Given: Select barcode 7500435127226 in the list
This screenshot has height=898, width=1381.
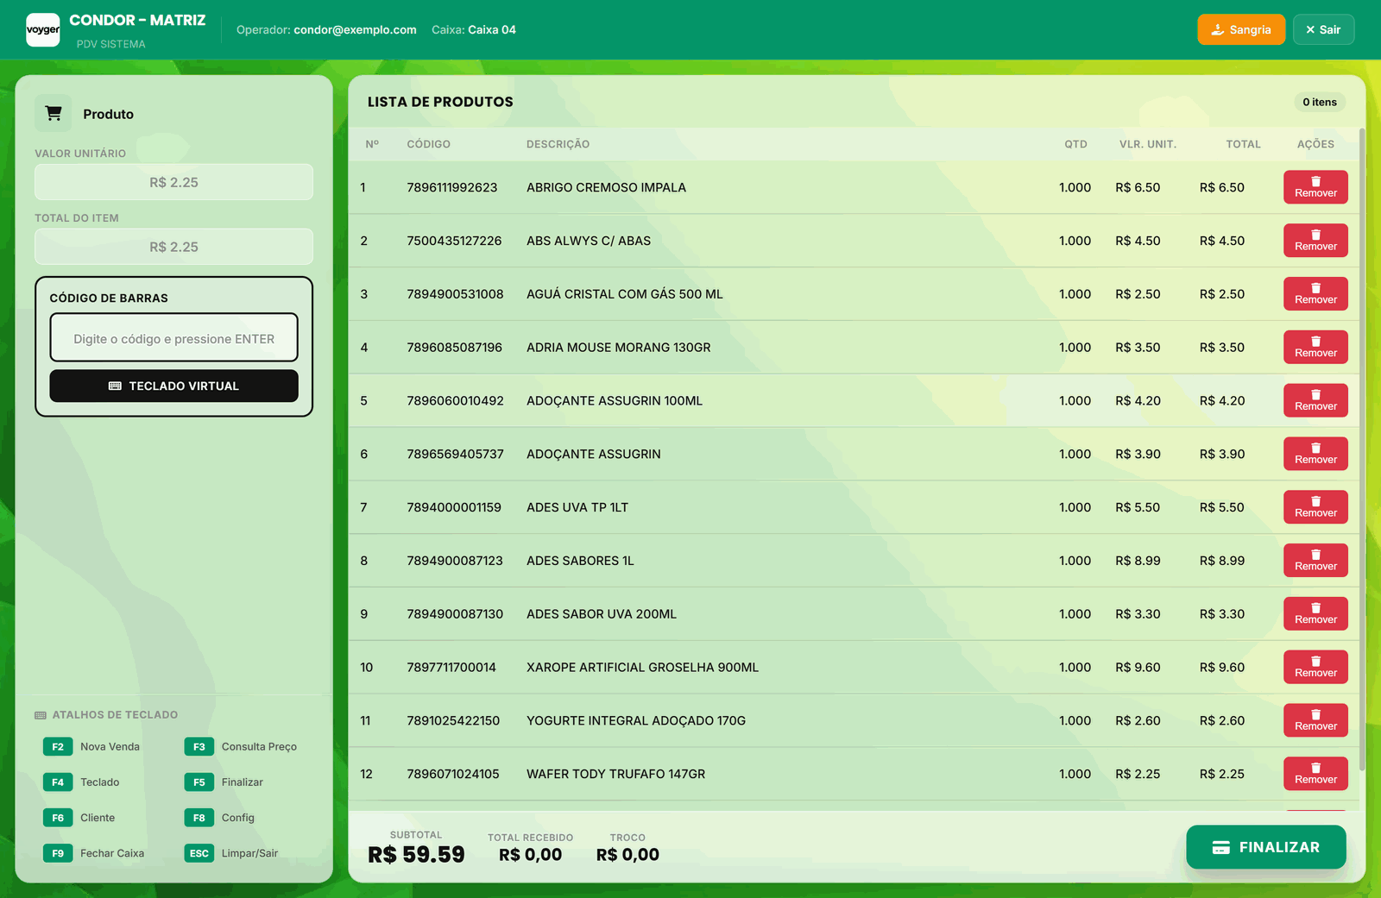Looking at the screenshot, I should pos(454,241).
